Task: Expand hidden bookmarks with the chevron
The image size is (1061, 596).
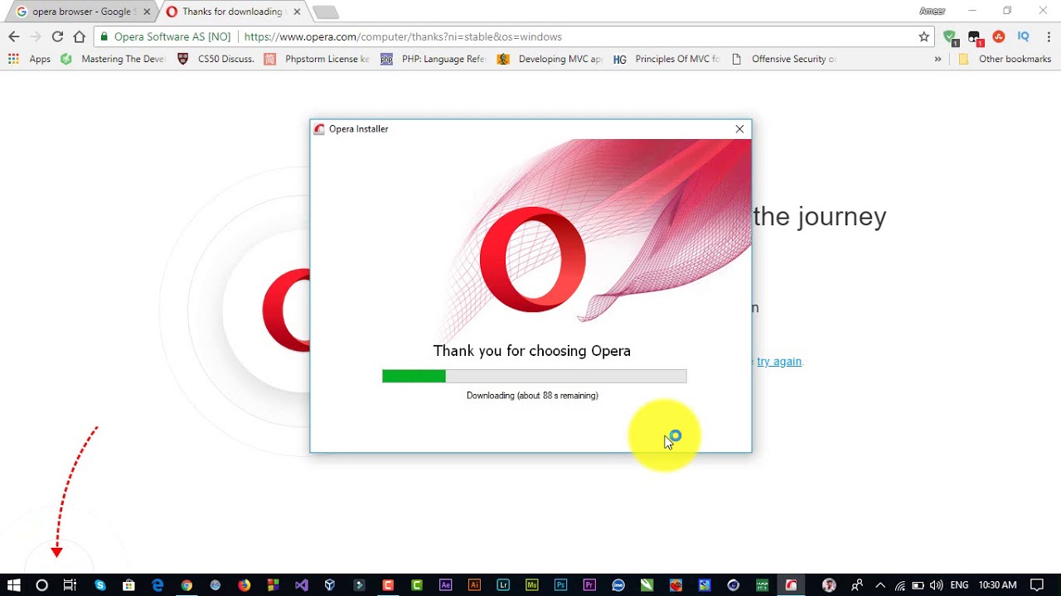Action: click(937, 59)
